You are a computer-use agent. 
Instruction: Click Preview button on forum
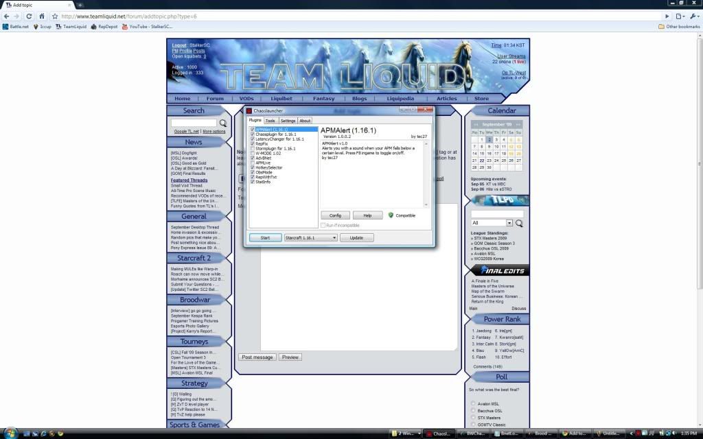pos(290,357)
